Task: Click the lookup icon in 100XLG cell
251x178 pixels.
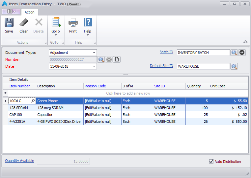Action: (x=33, y=101)
